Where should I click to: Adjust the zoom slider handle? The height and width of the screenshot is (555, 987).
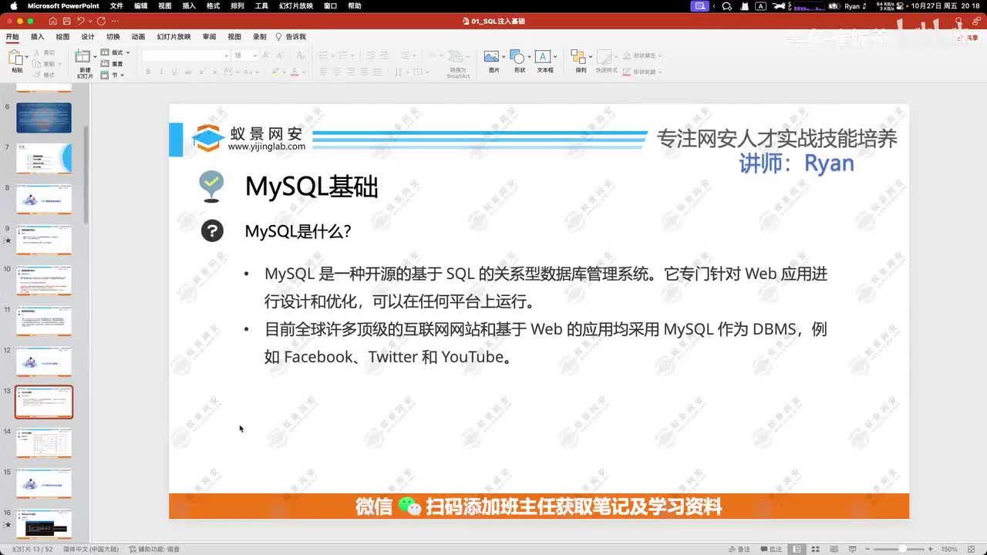pos(903,549)
